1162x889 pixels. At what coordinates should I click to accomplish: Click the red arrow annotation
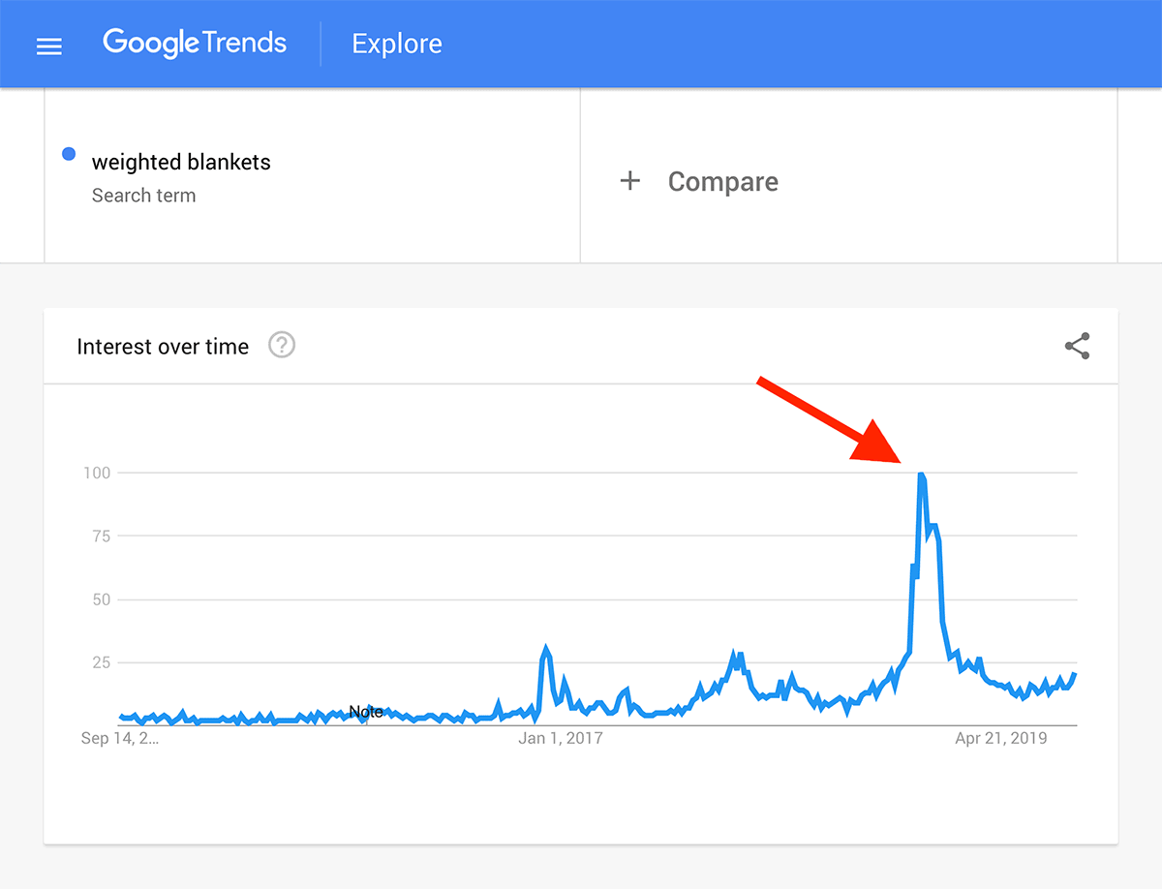(x=830, y=422)
